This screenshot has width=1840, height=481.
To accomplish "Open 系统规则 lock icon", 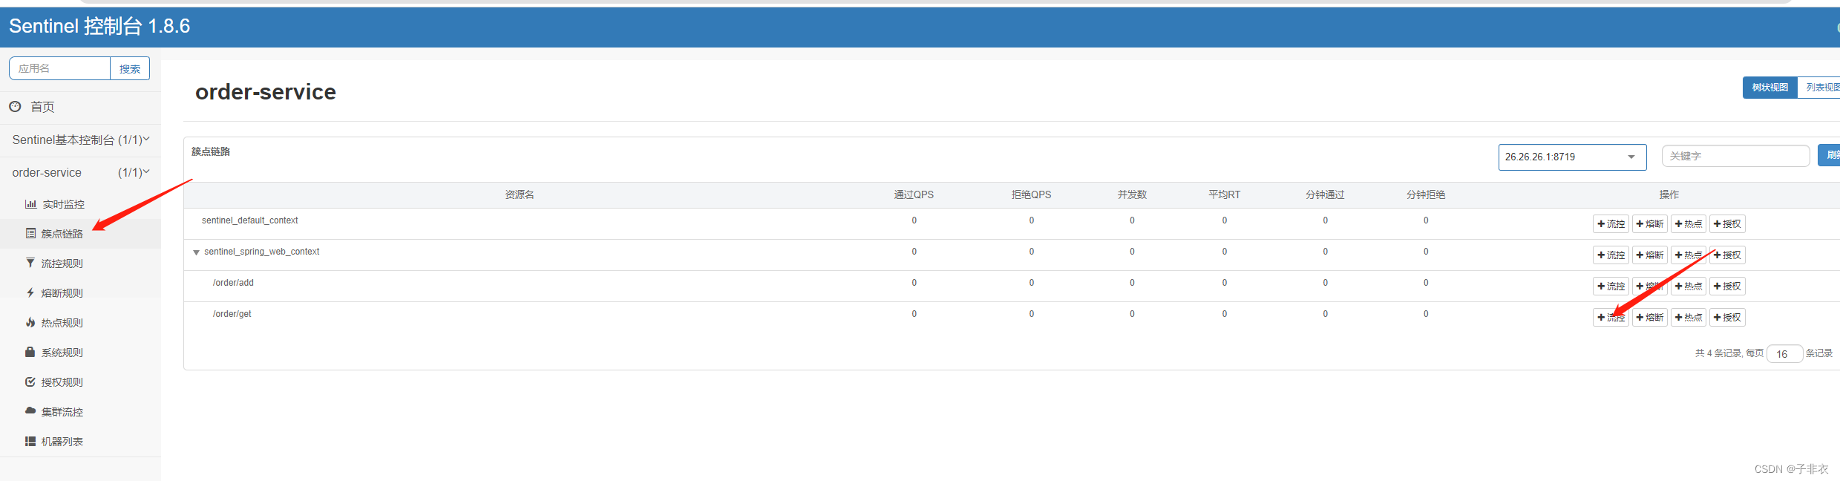I will coord(30,352).
